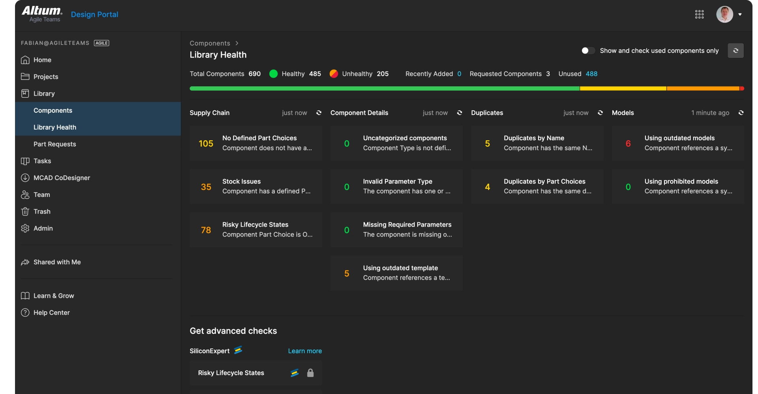
Task: Click the Shared with Me arrow icon
Action: [25, 262]
